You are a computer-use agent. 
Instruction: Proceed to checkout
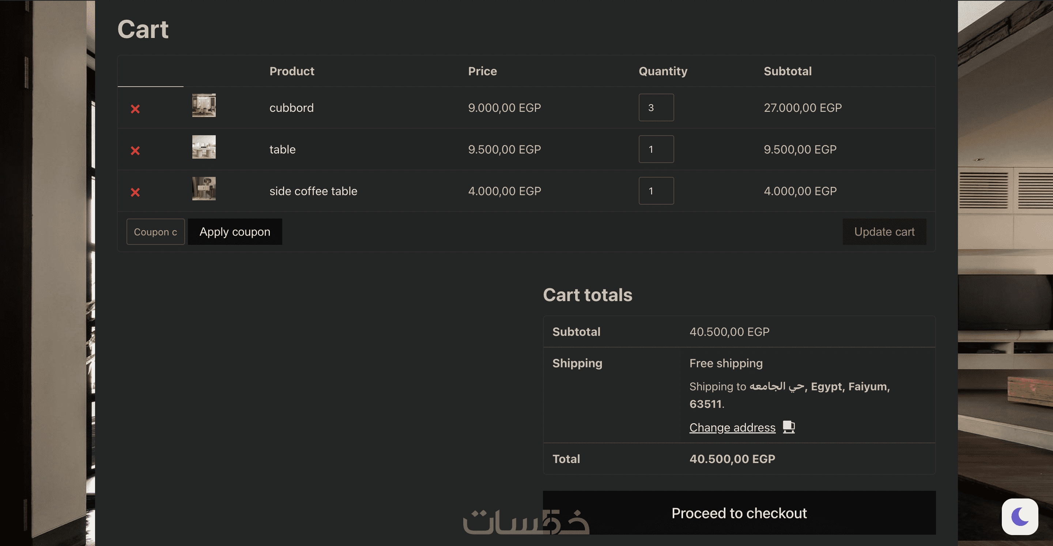point(739,513)
